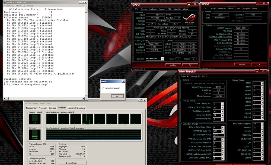The image size is (271, 165).
Task: Expand Cycle Time (tRAS) dropdown in Mem TweakIt
Action: point(222,115)
